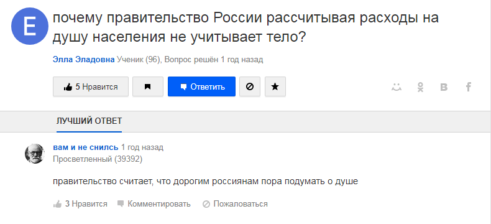Click the blue 'E' avatar circle
Image resolution: width=491 pixels, height=224 pixels.
(x=30, y=26)
